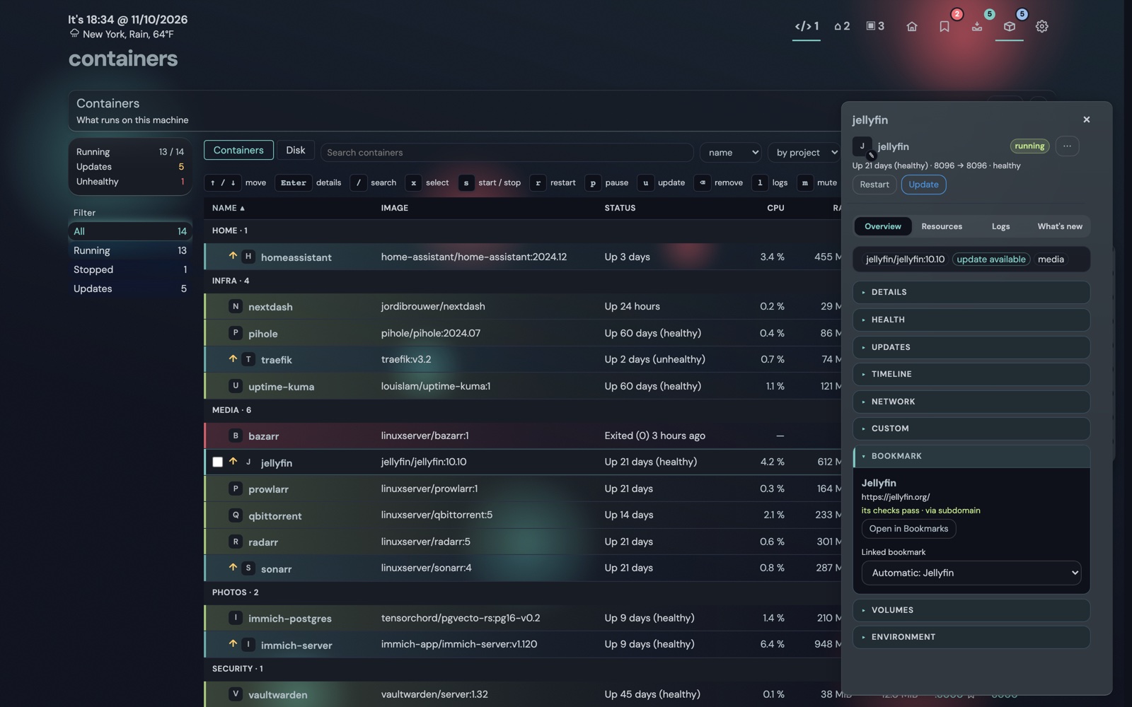Click the prowlarr P avatar icon
Screen dimensions: 1132x707
[x=236, y=488]
